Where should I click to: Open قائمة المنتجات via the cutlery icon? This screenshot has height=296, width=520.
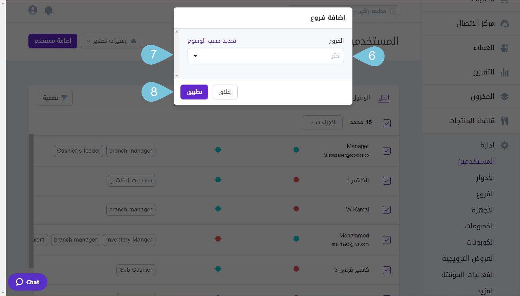click(504, 120)
